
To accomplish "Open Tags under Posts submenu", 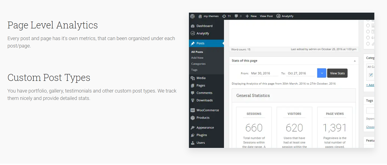I will click(x=194, y=70).
